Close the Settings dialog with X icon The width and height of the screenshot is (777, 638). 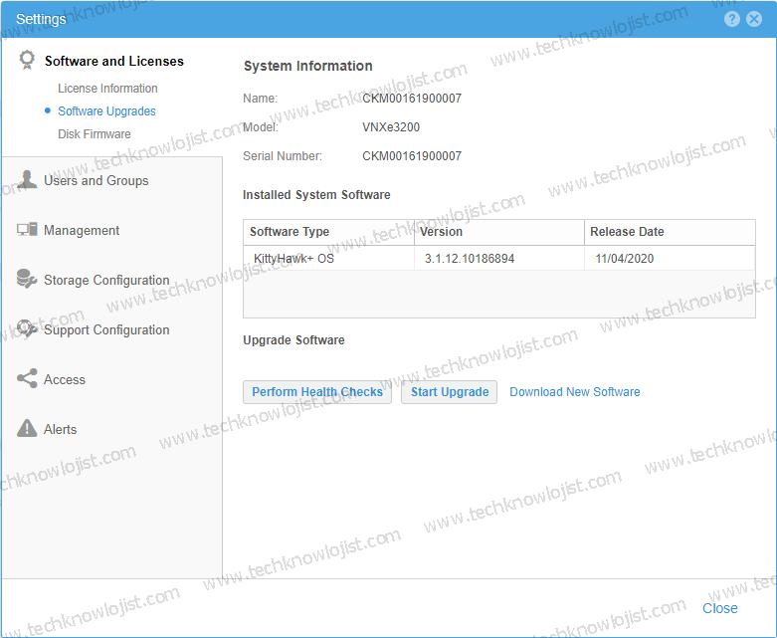pos(754,19)
